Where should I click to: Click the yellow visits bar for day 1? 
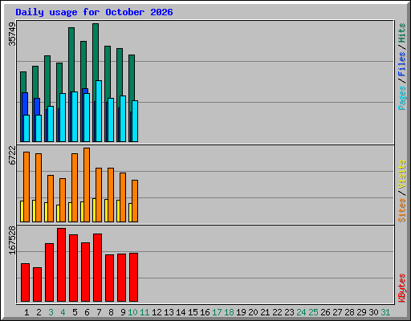coord(22,211)
